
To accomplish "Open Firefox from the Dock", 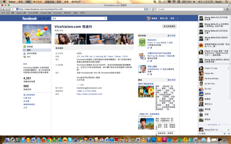I will tap(44, 140).
